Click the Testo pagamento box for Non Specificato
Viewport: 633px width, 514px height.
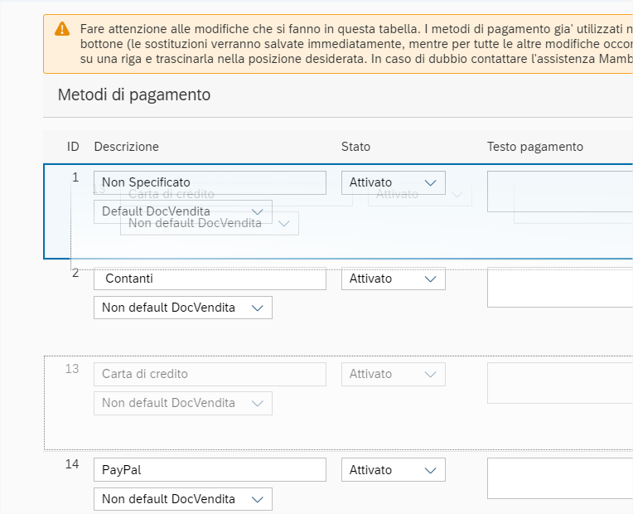point(559,192)
